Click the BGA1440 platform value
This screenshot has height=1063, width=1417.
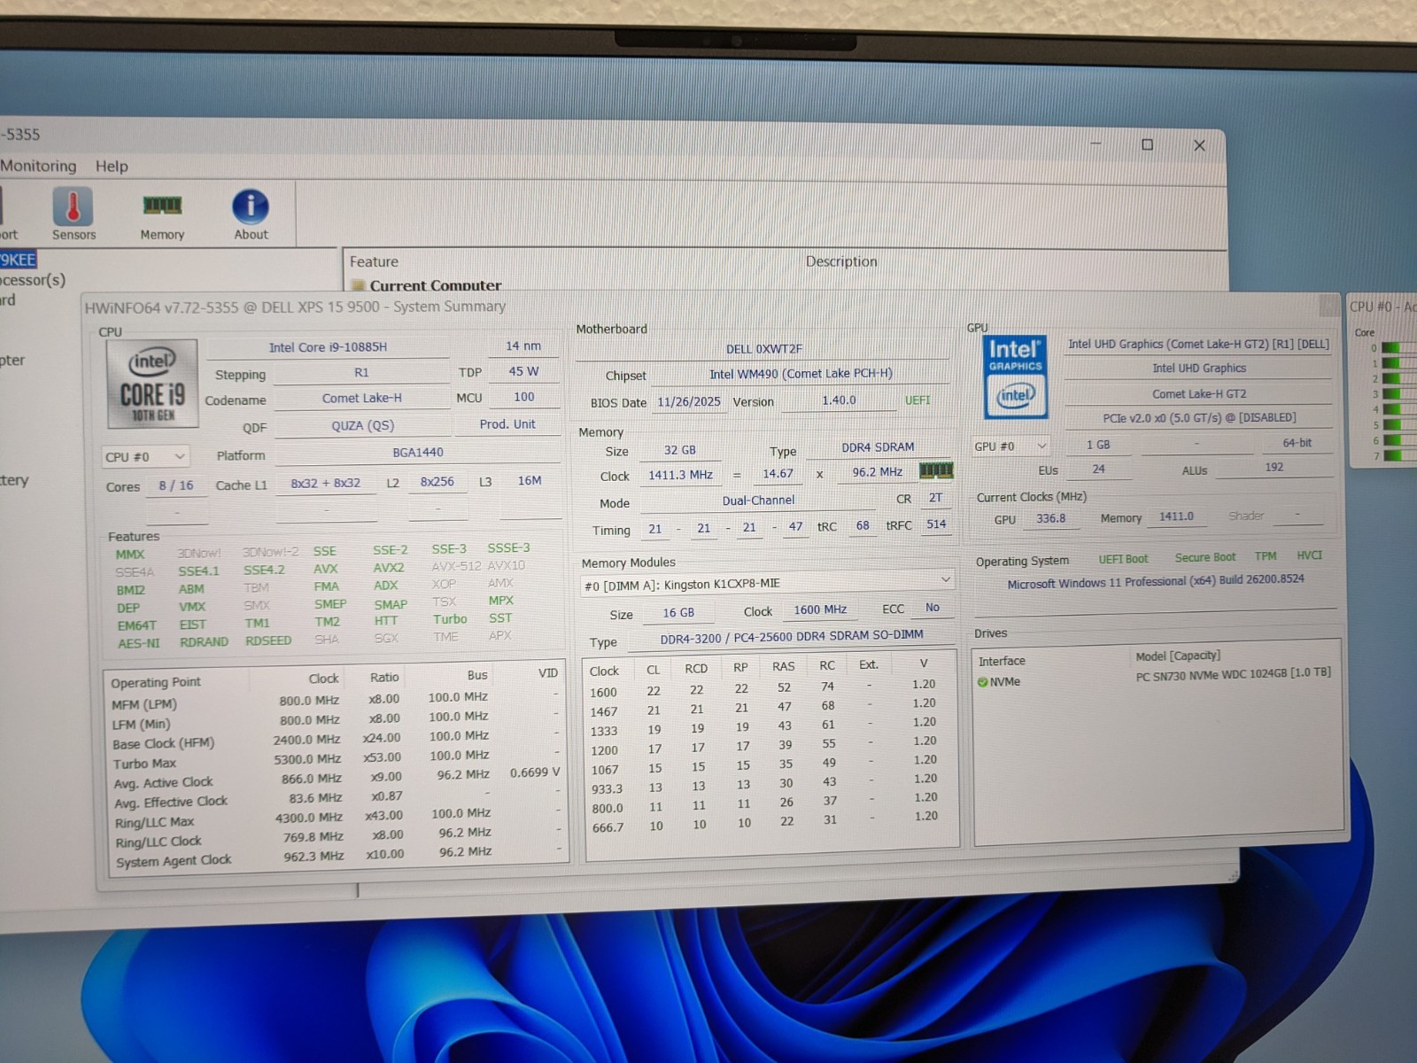pyautogui.click(x=417, y=453)
